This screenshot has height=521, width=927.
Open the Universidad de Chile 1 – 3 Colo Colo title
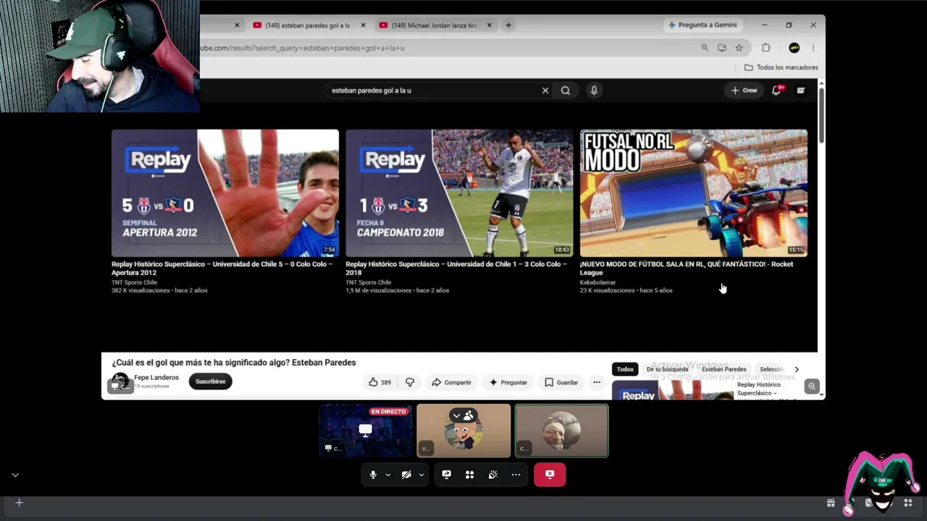456,268
